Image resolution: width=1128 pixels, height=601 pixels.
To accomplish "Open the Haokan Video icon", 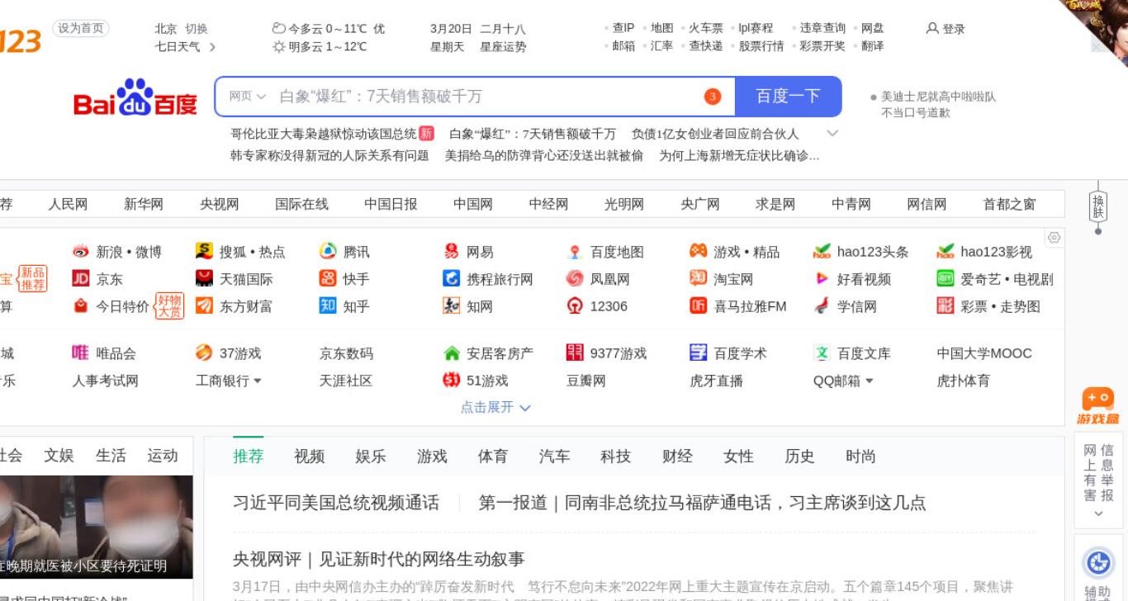I will 822,279.
